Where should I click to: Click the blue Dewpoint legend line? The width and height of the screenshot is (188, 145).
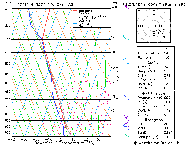[x=75, y=13]
